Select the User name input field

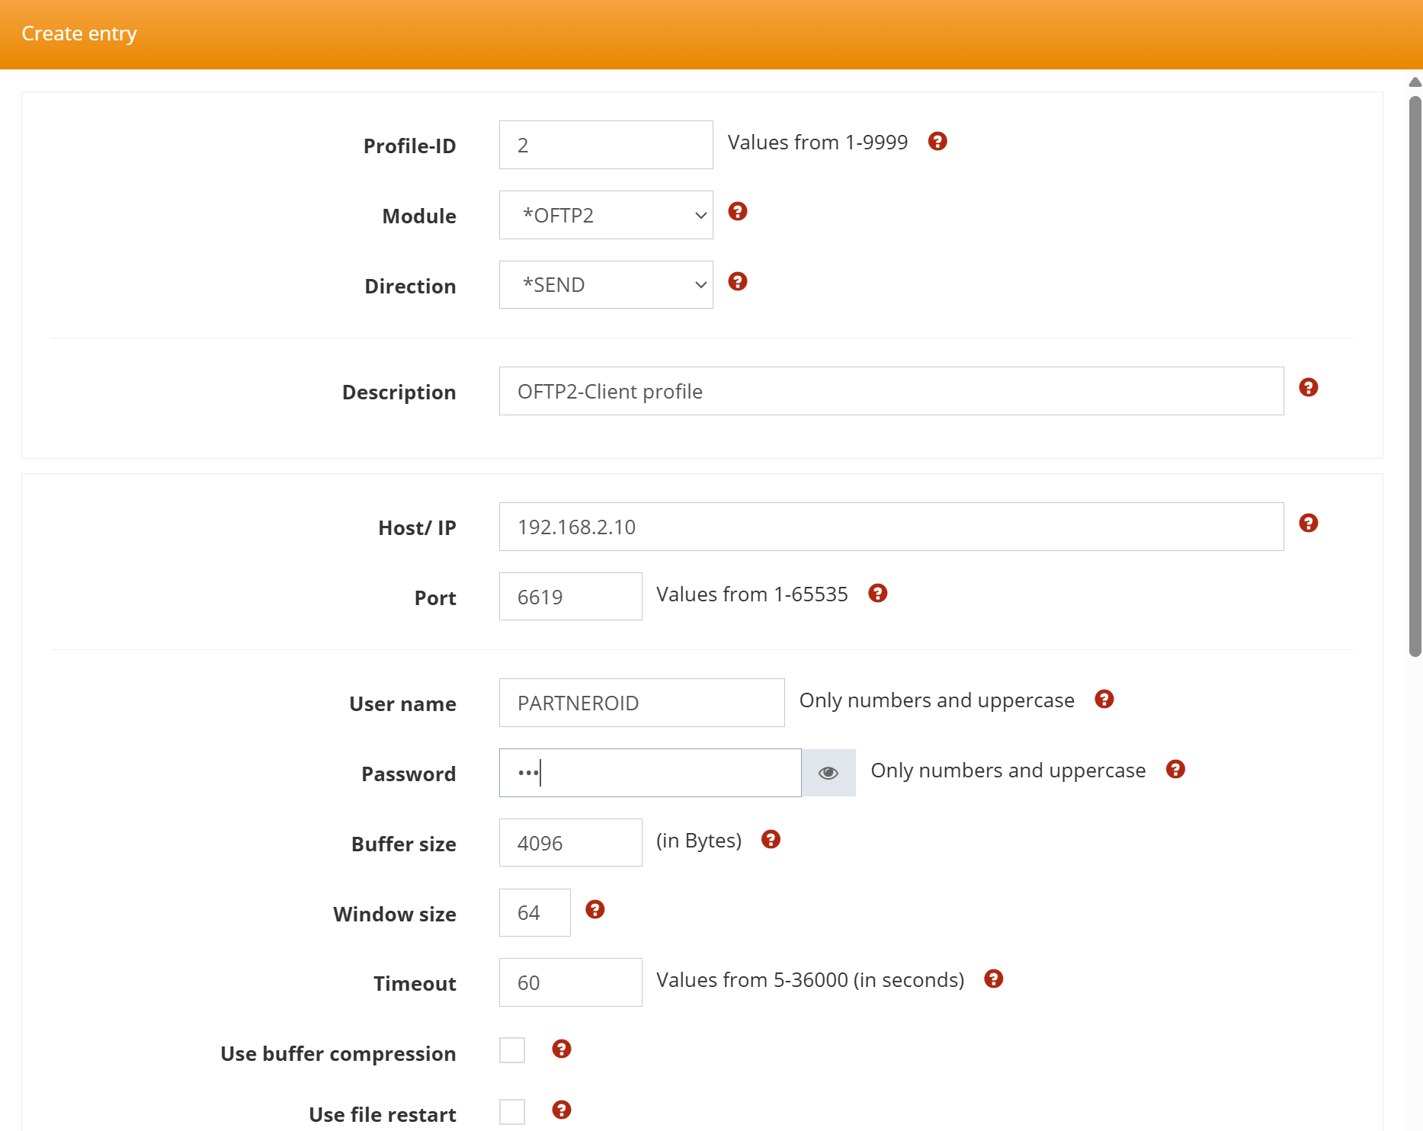pos(641,703)
